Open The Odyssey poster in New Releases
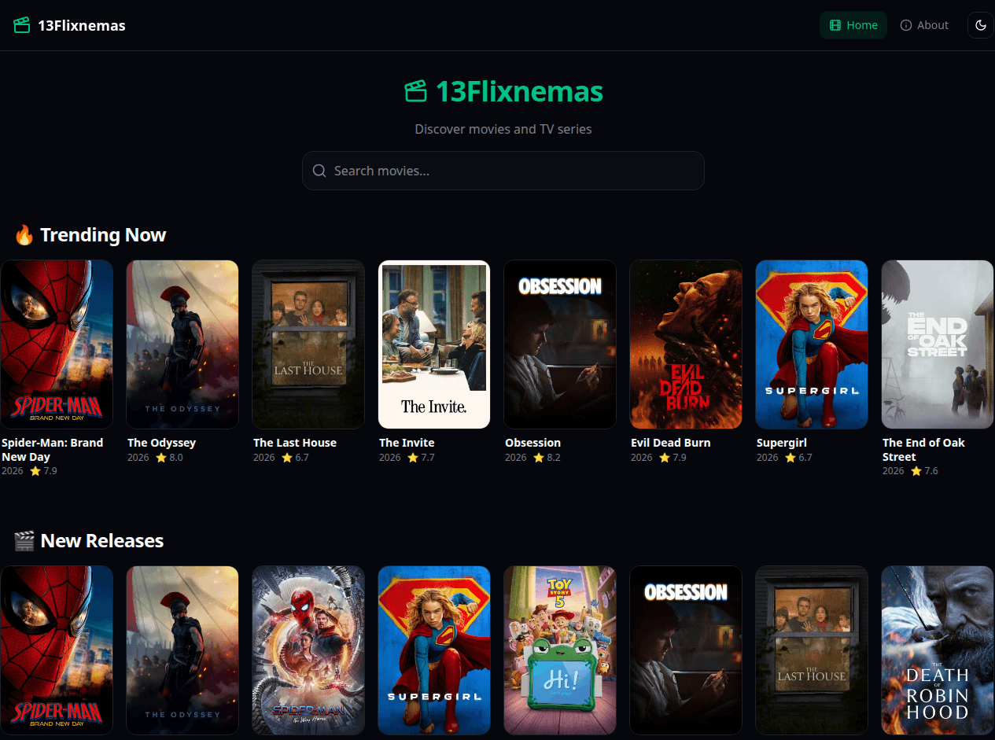The height and width of the screenshot is (740, 995). (x=182, y=650)
